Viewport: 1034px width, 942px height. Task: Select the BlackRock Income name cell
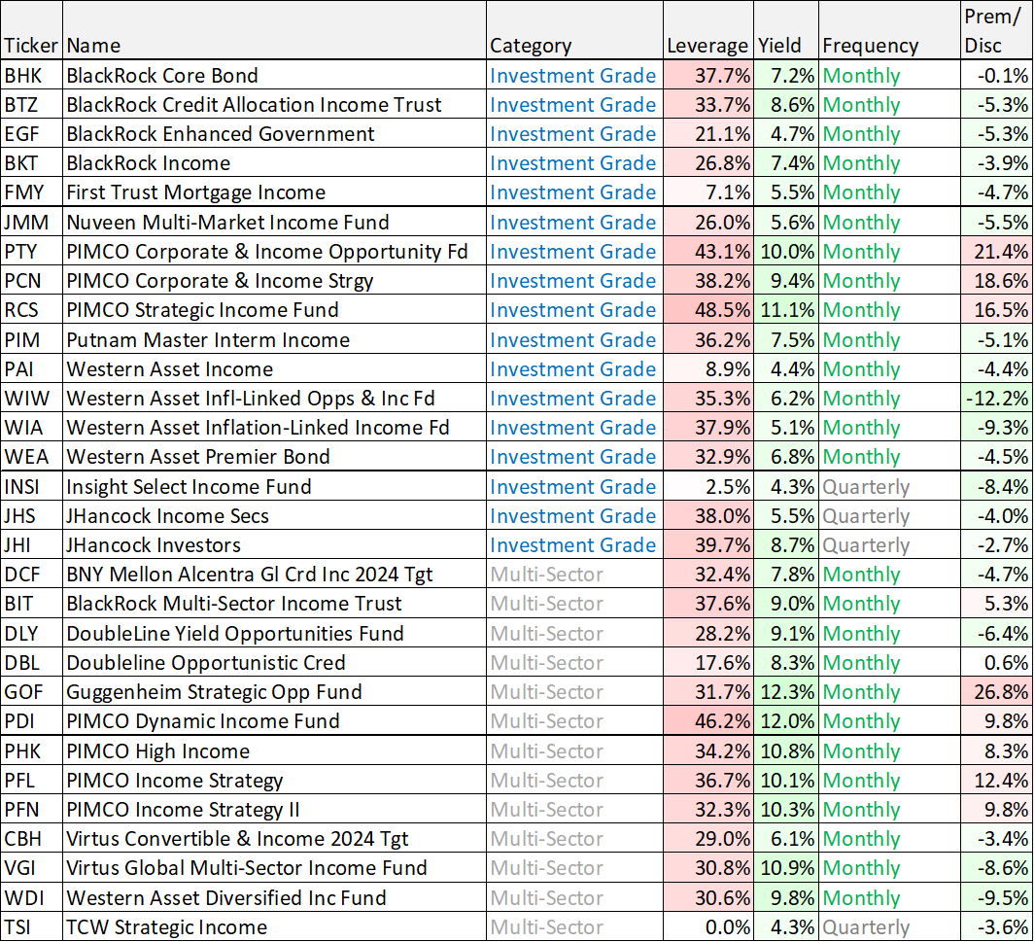[274, 163]
